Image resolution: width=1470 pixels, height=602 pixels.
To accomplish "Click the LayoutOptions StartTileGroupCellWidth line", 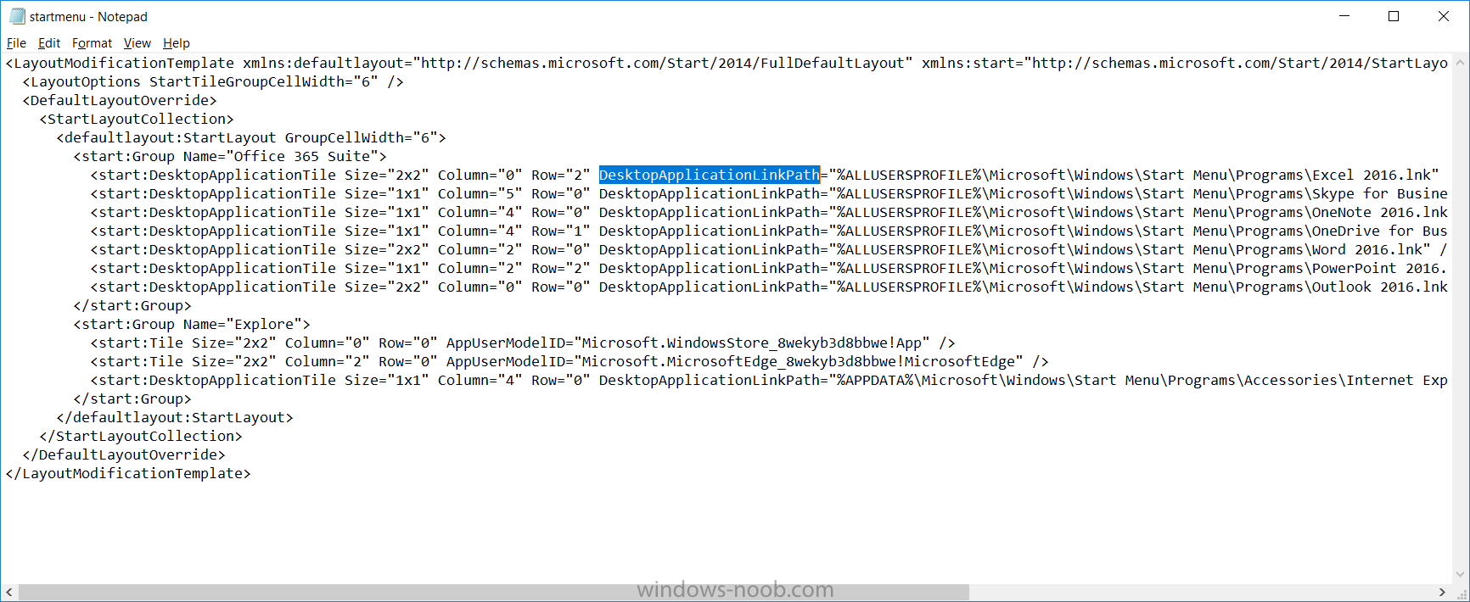I will [x=213, y=81].
